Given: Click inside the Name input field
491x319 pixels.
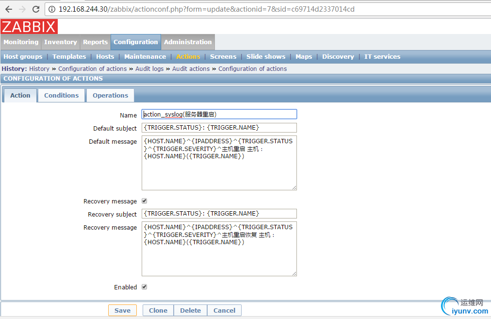Looking at the screenshot, I should [x=219, y=114].
